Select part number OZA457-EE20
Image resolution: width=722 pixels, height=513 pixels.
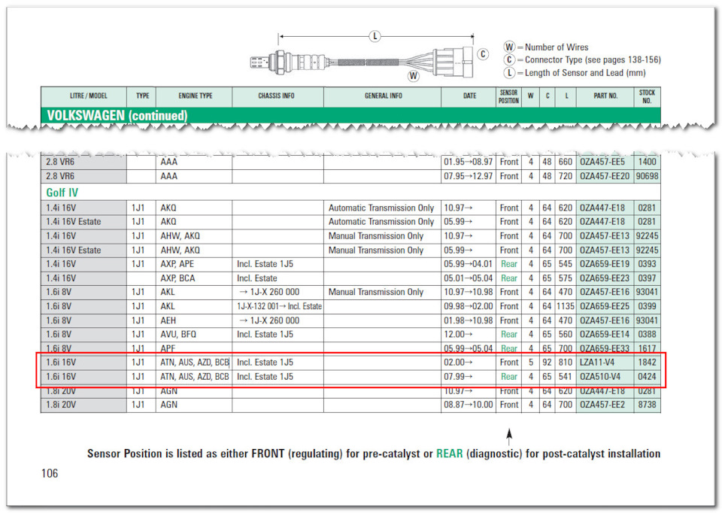click(x=605, y=176)
